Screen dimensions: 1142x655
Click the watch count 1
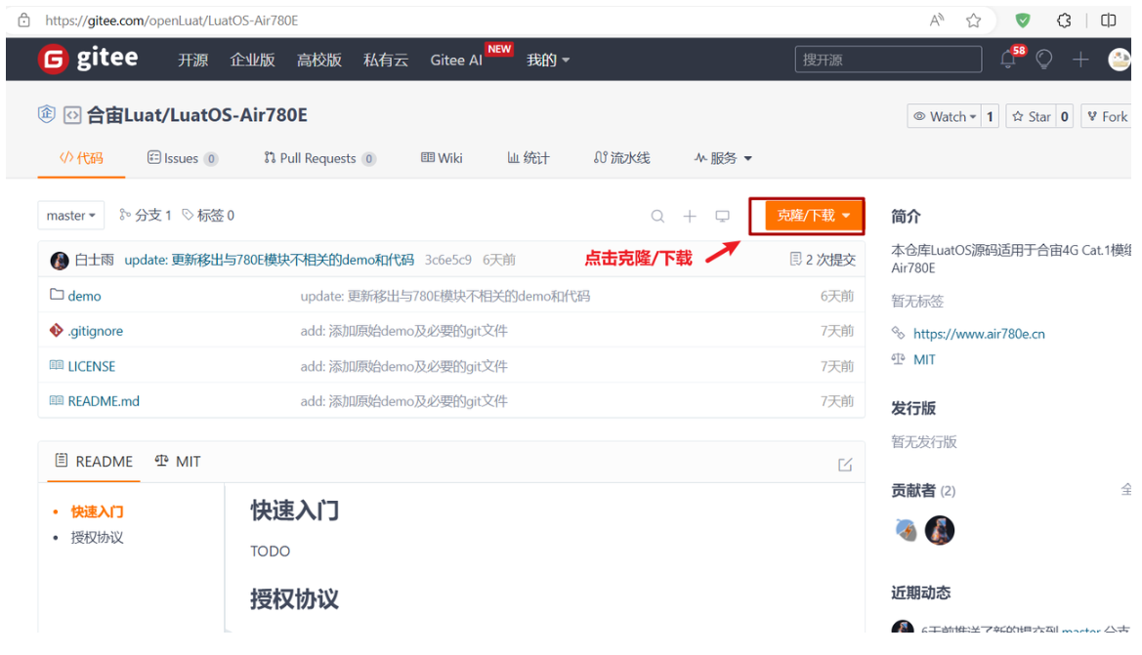990,116
